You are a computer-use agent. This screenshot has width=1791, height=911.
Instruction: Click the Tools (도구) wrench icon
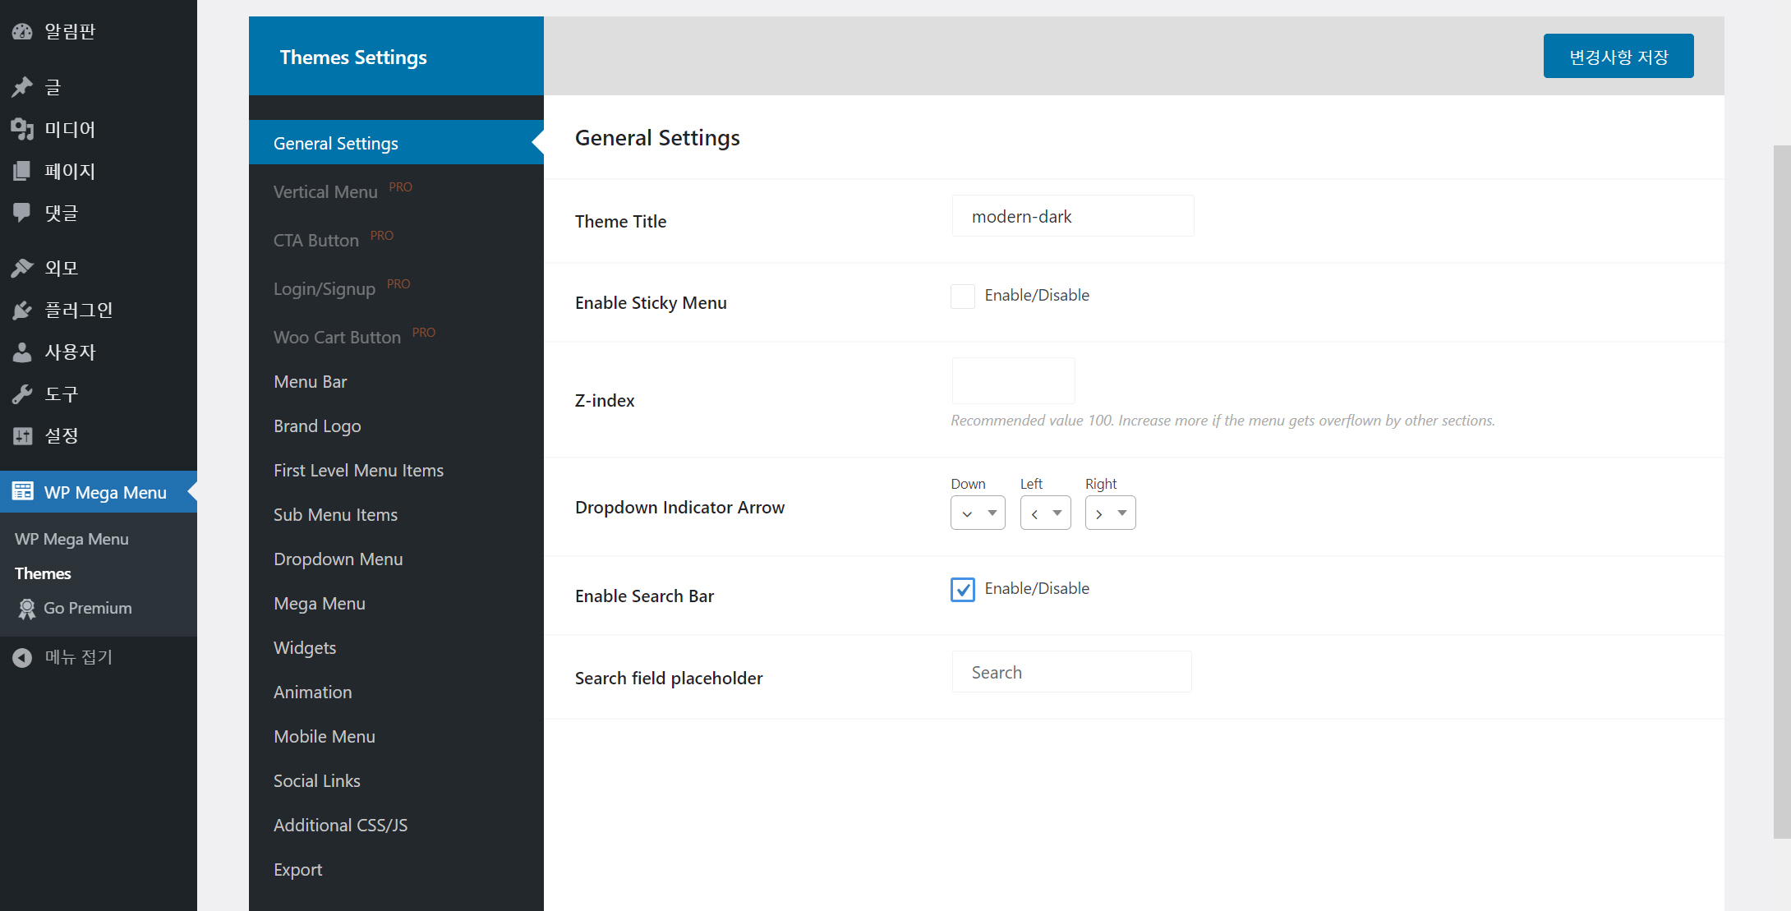[x=22, y=393]
